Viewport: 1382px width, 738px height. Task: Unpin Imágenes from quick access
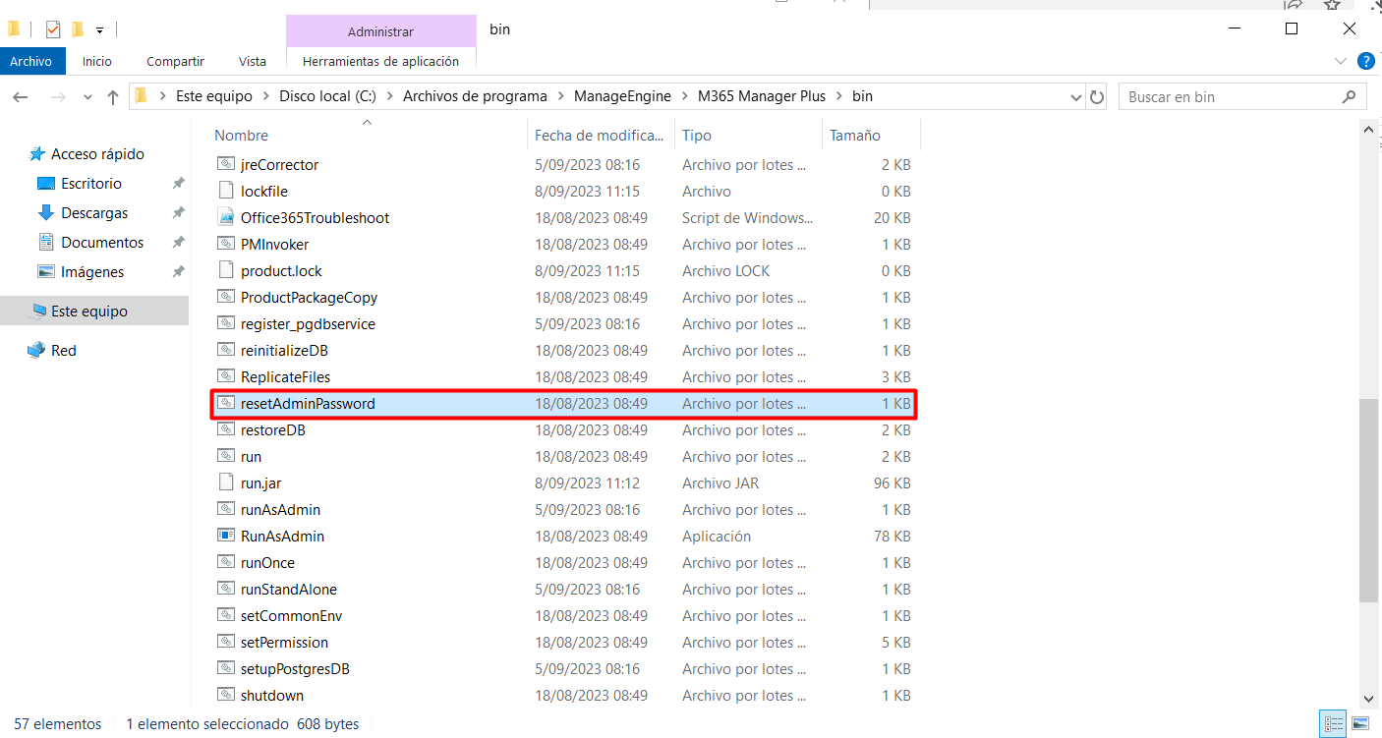(178, 272)
